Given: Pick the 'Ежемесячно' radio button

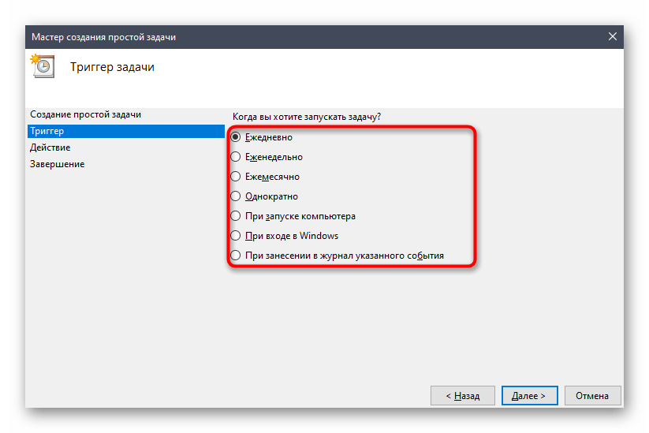Looking at the screenshot, I should 236,177.
